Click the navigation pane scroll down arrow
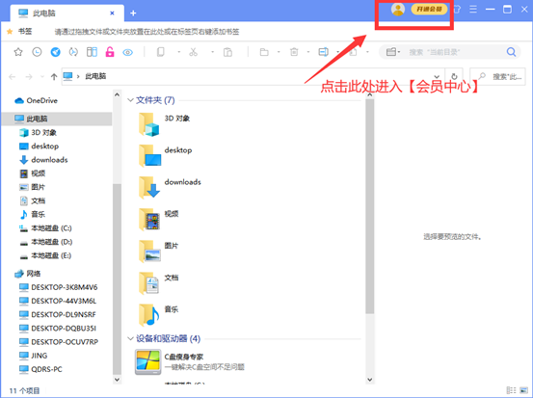 pyautogui.click(x=117, y=380)
